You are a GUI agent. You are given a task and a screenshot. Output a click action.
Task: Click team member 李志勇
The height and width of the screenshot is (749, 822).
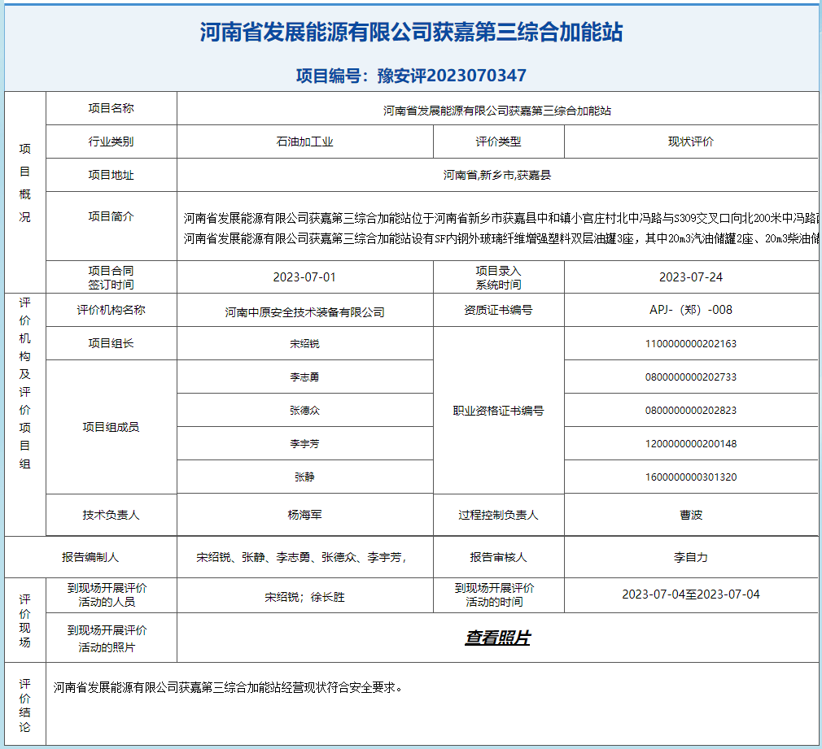point(304,377)
